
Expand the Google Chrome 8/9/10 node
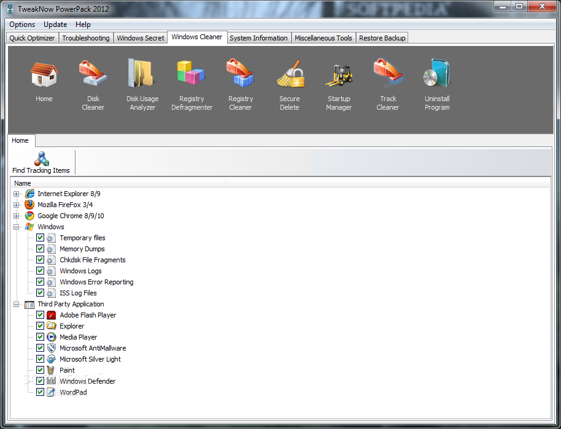(x=16, y=216)
